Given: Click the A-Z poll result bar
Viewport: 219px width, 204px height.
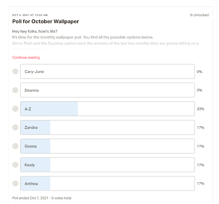Looking at the screenshot, I should click(x=107, y=109).
